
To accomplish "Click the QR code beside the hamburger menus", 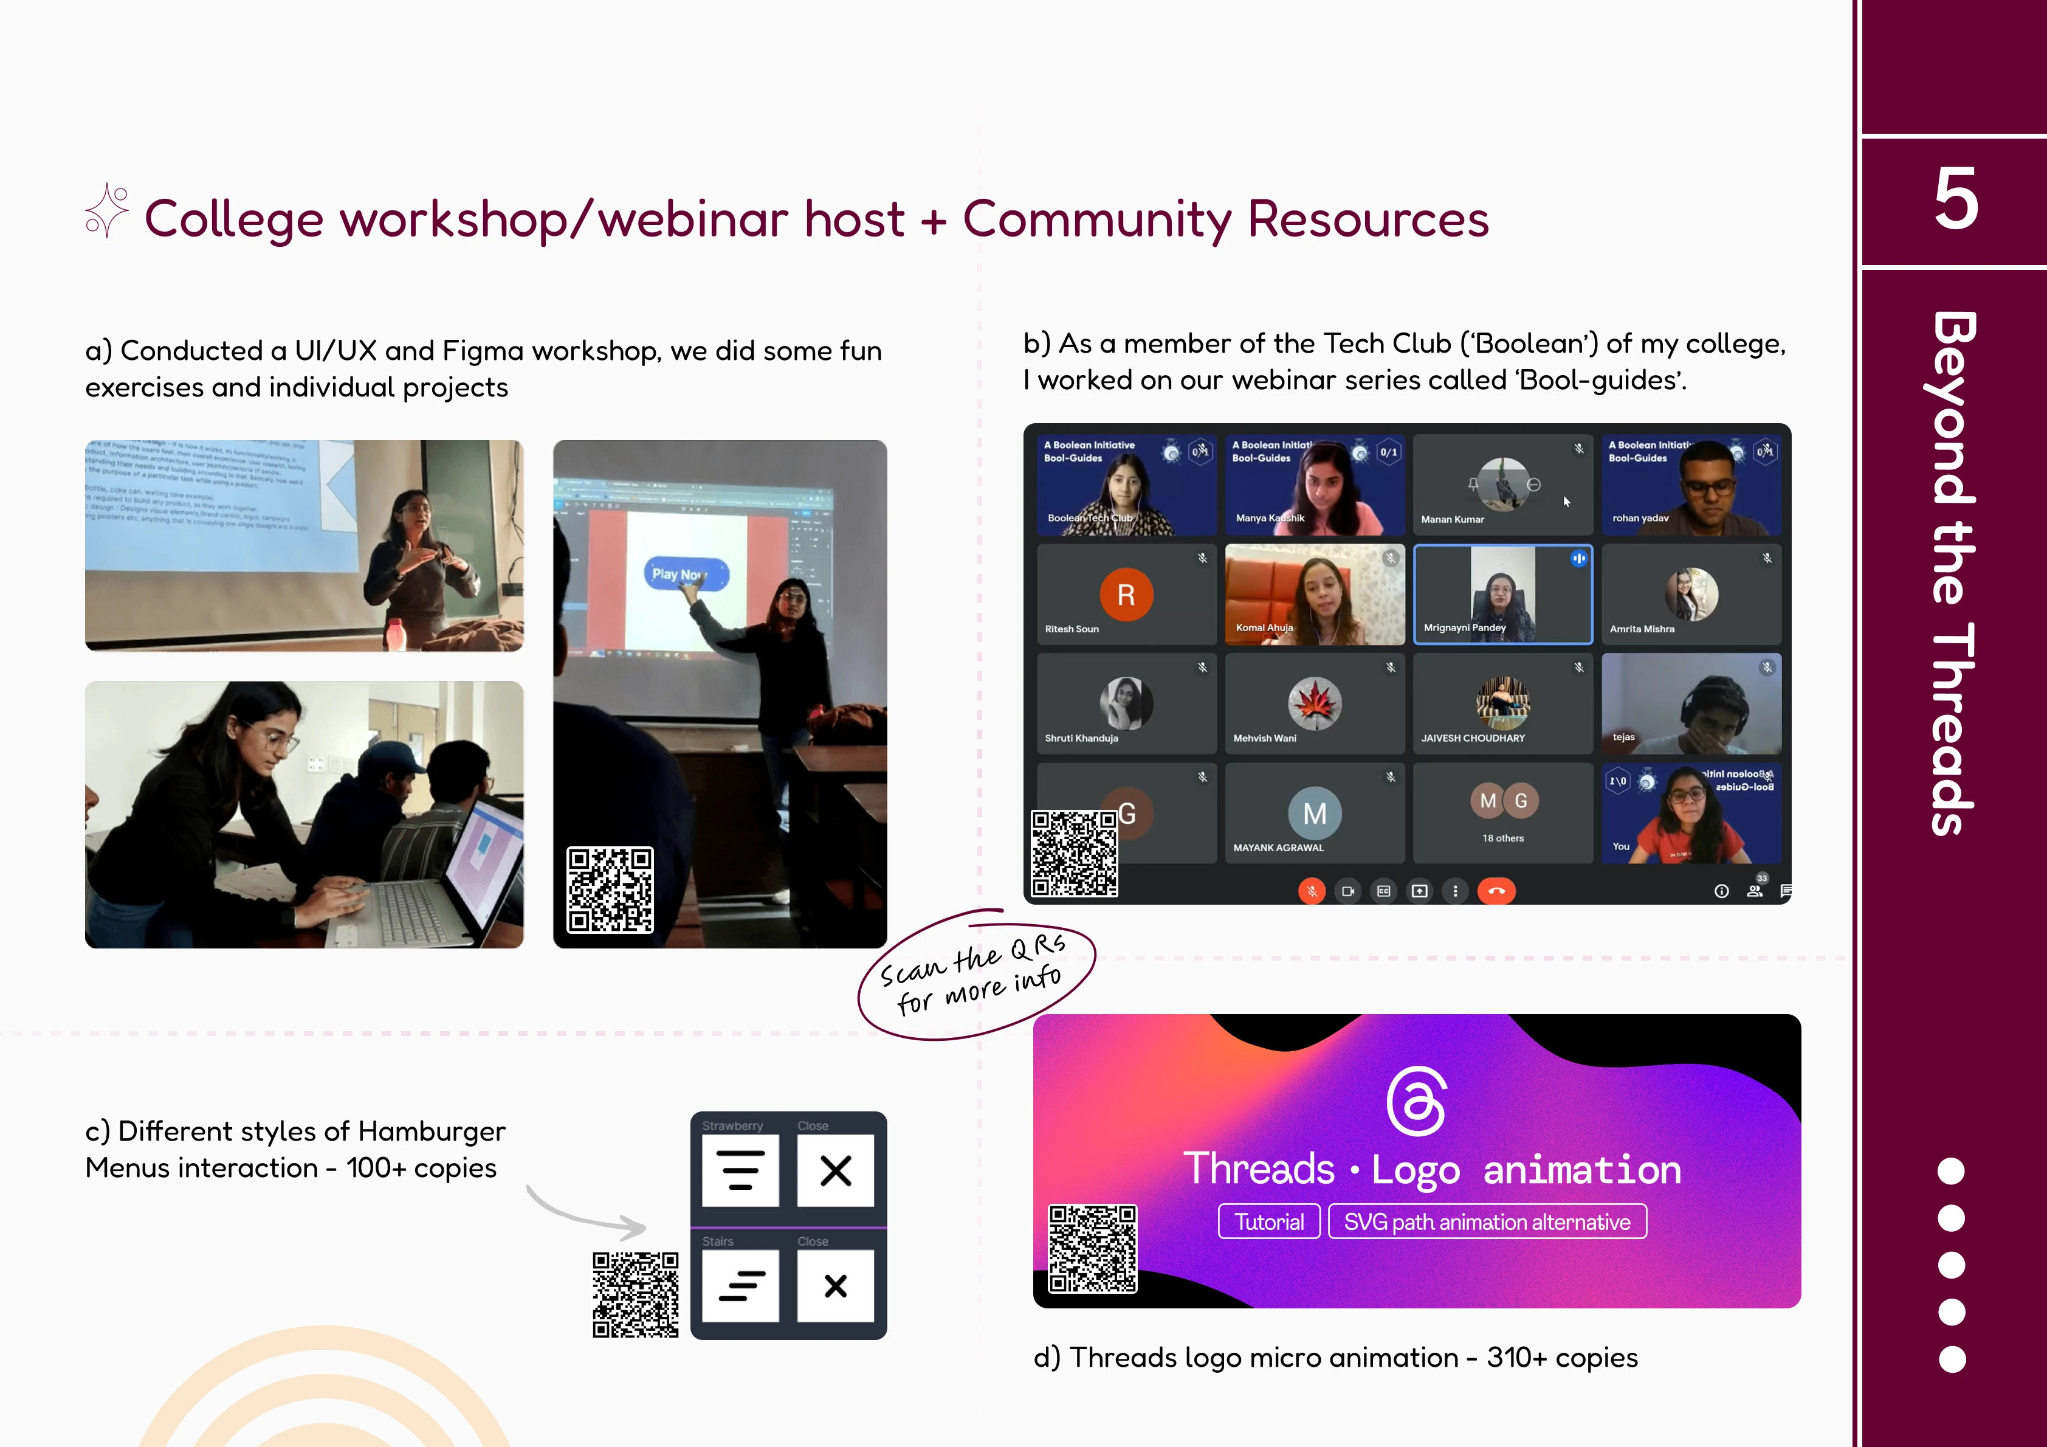I will (x=636, y=1294).
